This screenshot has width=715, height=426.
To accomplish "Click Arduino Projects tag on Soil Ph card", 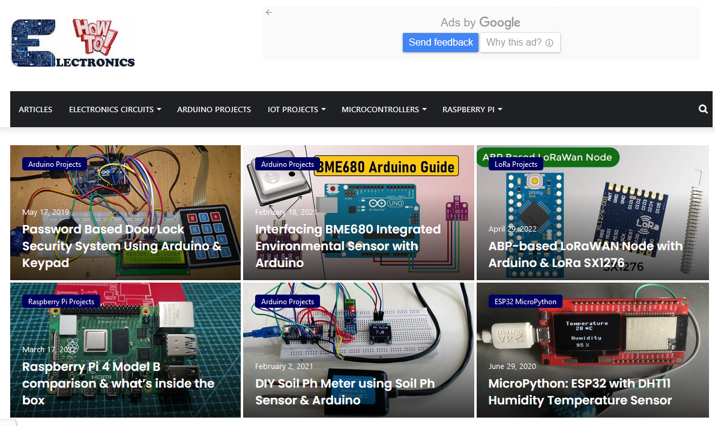I will [x=288, y=302].
